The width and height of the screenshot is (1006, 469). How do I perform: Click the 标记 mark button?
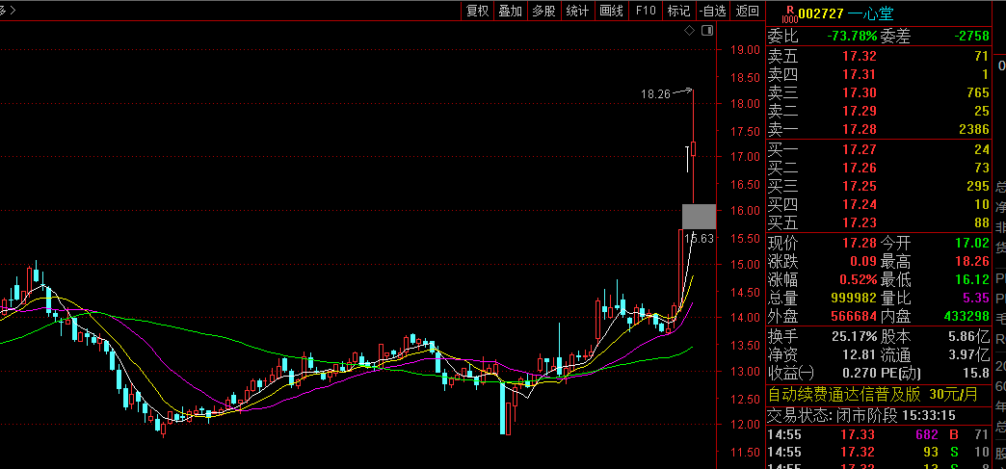coord(678,11)
